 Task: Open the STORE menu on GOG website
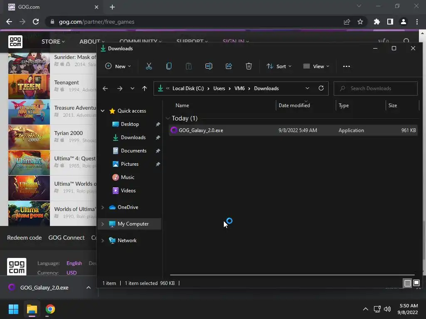53,42
